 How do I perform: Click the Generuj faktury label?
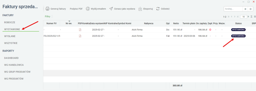click(x=58, y=9)
